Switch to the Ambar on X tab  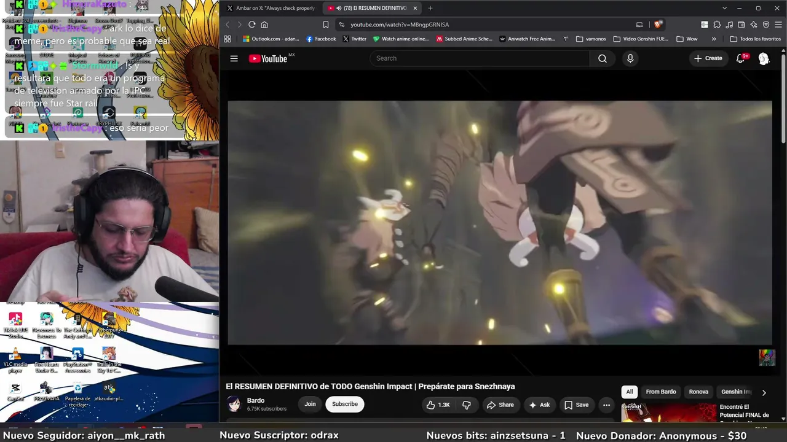click(271, 8)
